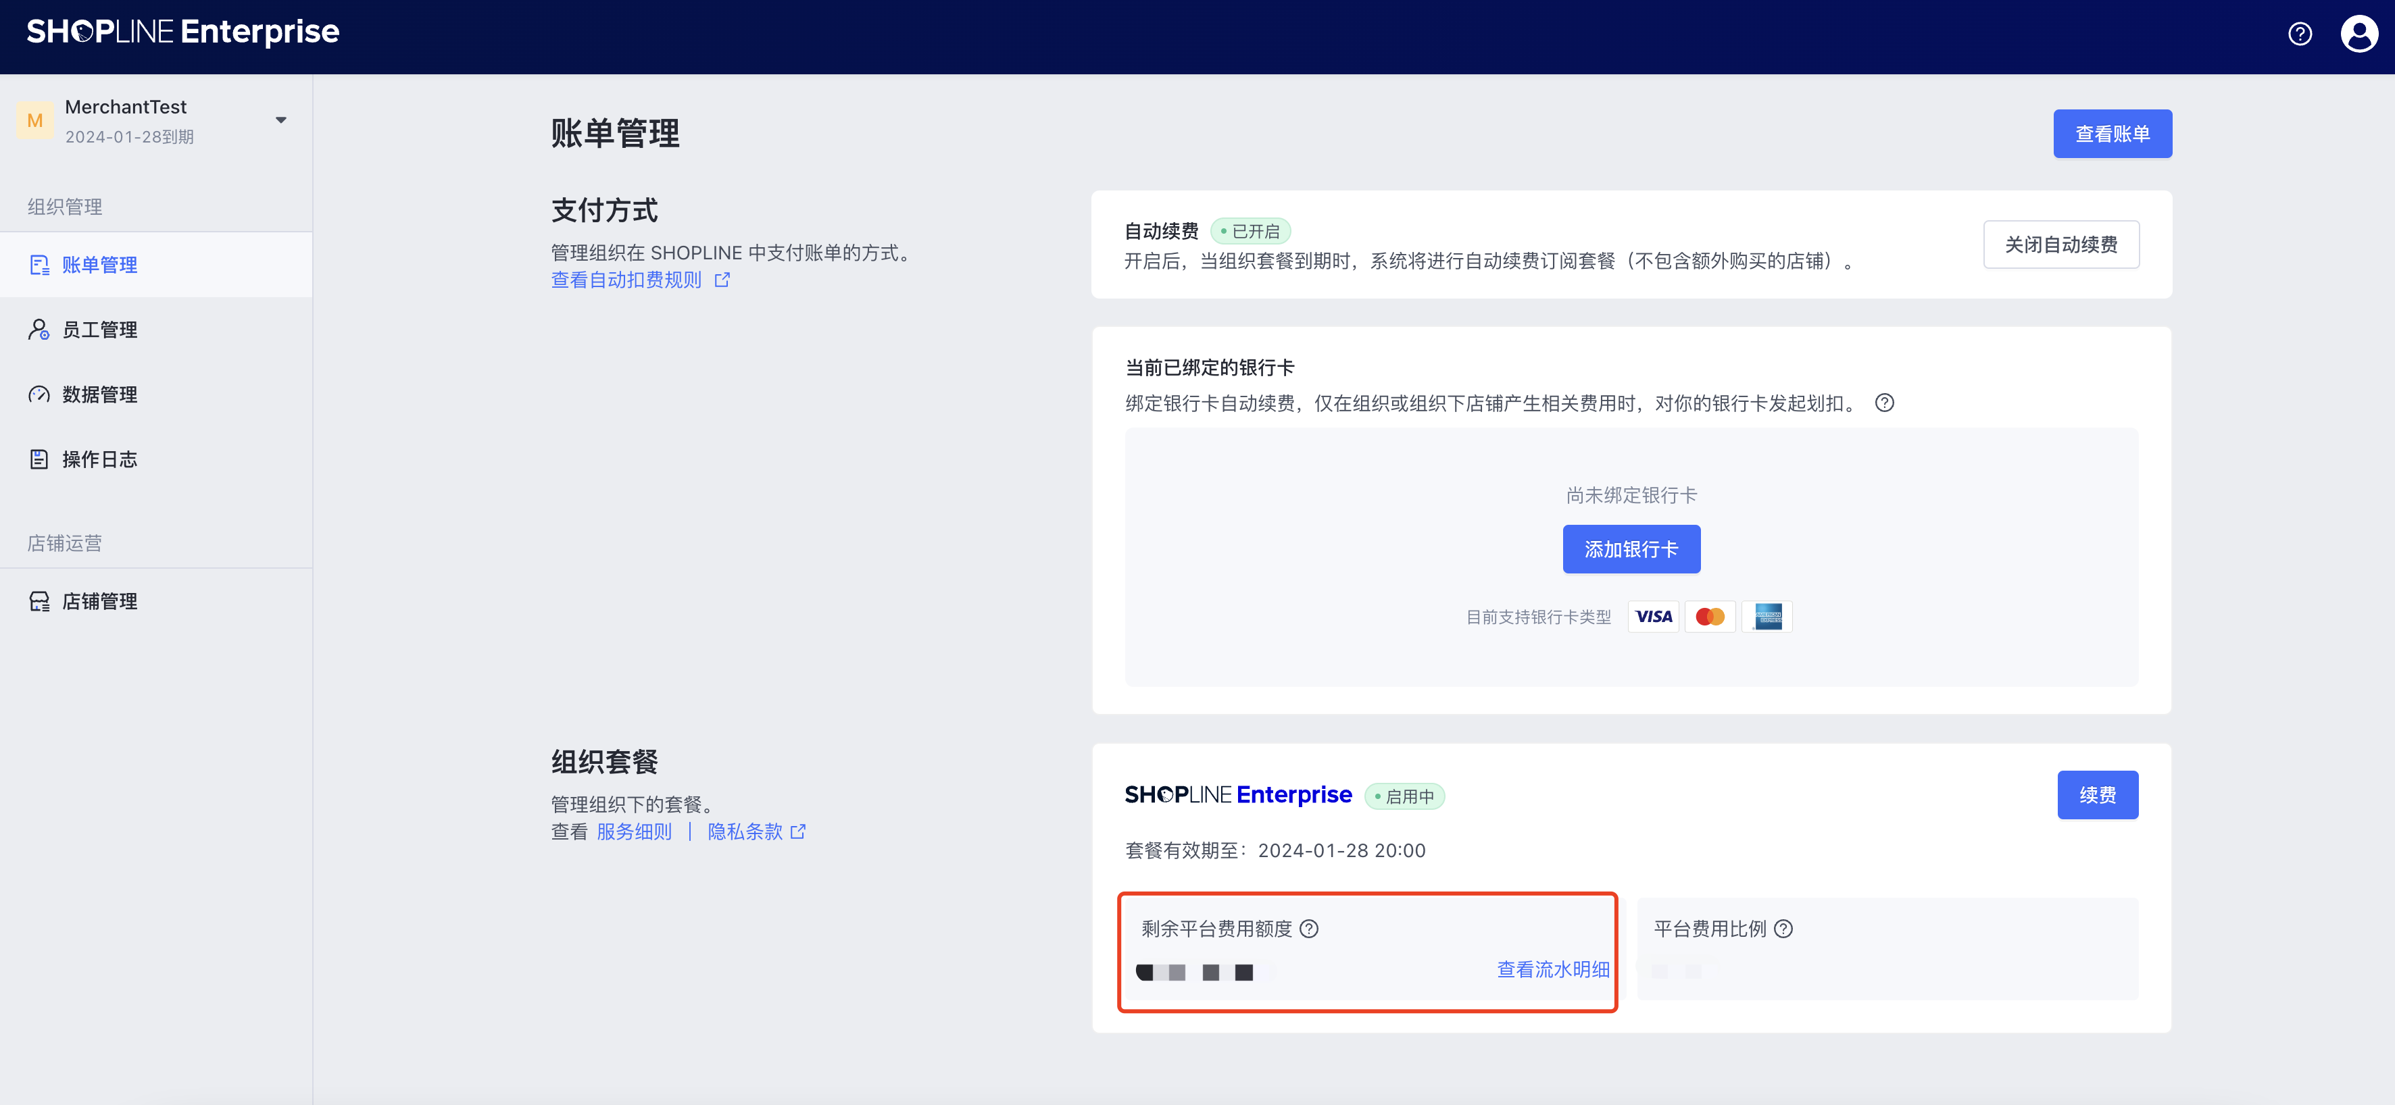Viewport: 2395px width, 1105px height.
Task: Open 查看流水明细 link
Action: [x=1553, y=969]
